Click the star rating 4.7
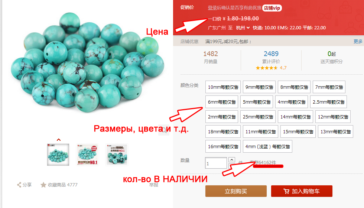Screen dimensions: 364x208 coord(271,68)
